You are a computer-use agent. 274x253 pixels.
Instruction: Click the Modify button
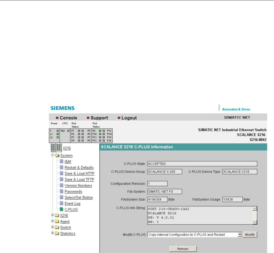click(x=250, y=235)
